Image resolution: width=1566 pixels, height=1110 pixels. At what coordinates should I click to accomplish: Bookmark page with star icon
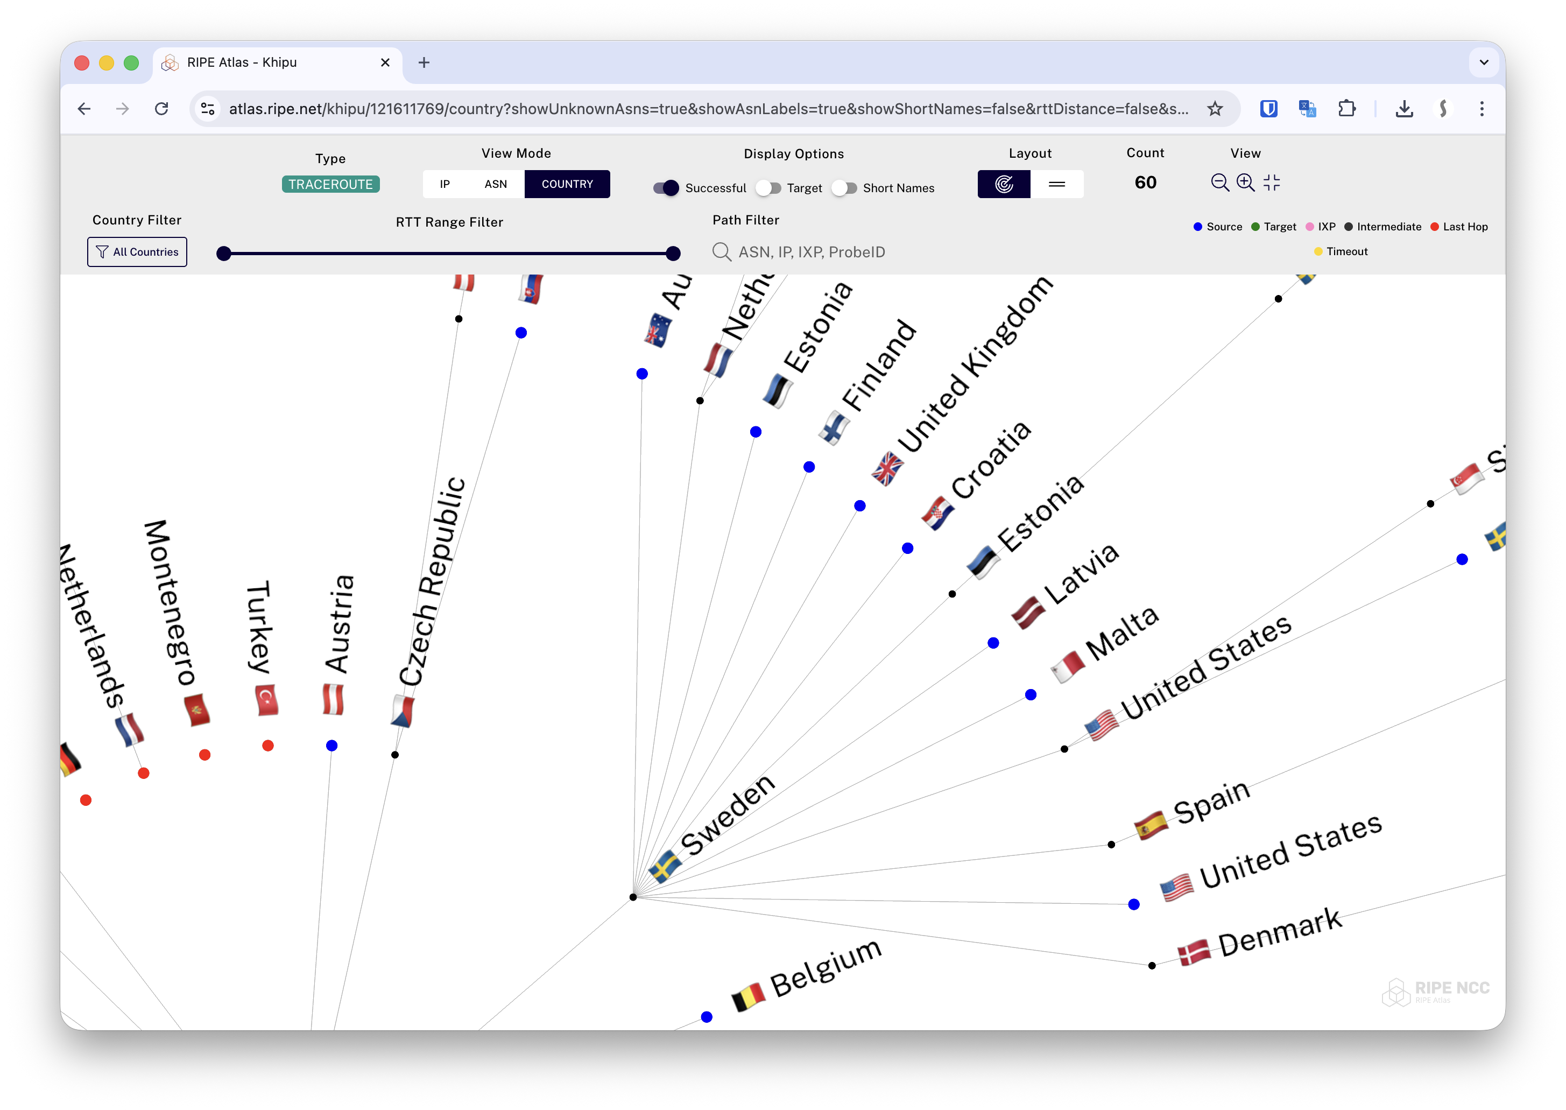(x=1215, y=109)
